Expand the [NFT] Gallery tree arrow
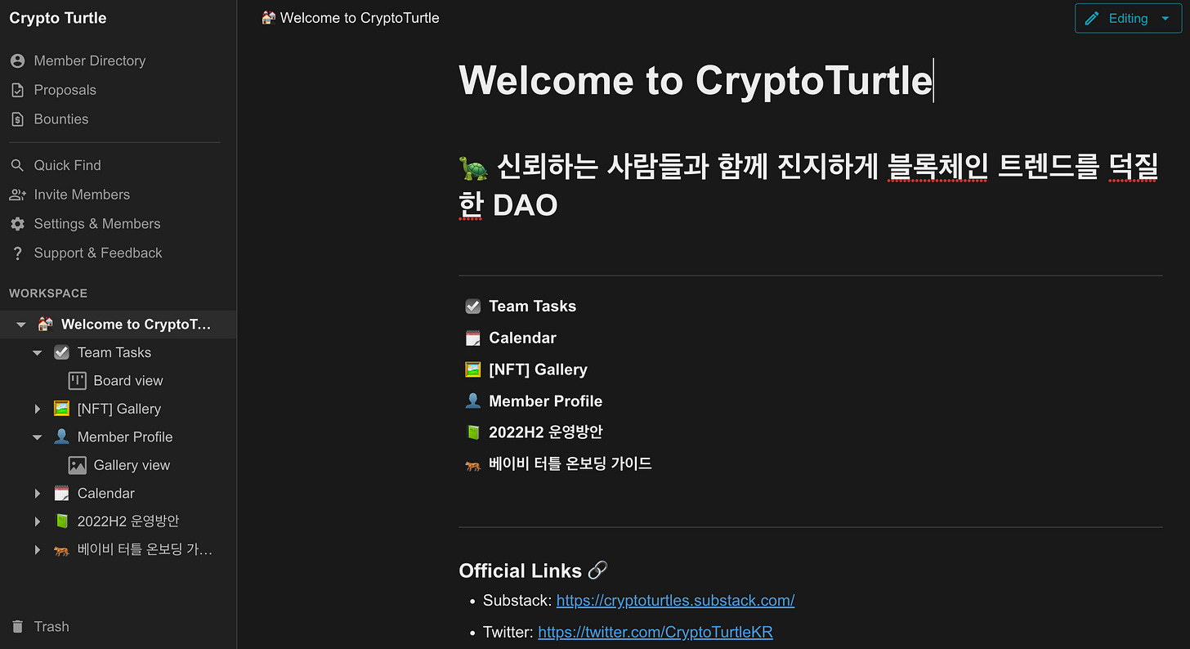 point(37,409)
